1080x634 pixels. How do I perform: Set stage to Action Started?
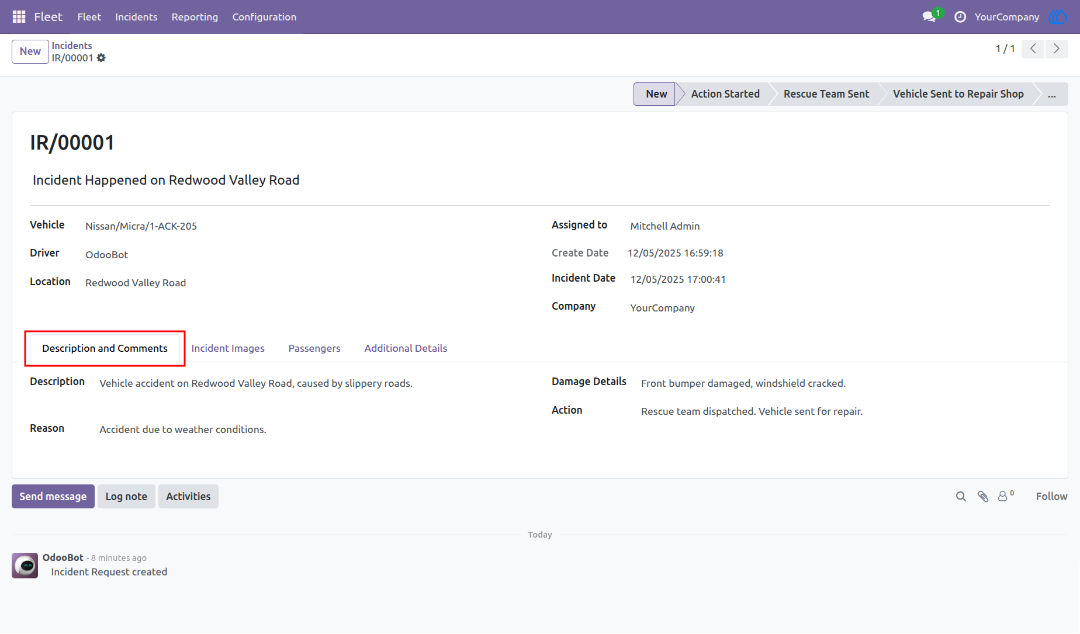[x=725, y=94]
